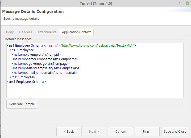Click Save and Close button
The width and height of the screenshot is (191, 138).
click(175, 132)
